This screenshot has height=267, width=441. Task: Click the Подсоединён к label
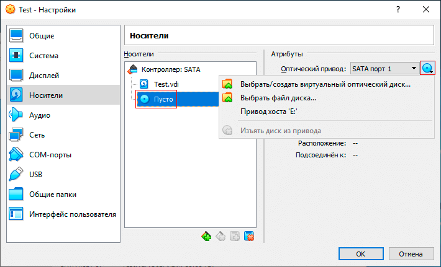pos(321,155)
